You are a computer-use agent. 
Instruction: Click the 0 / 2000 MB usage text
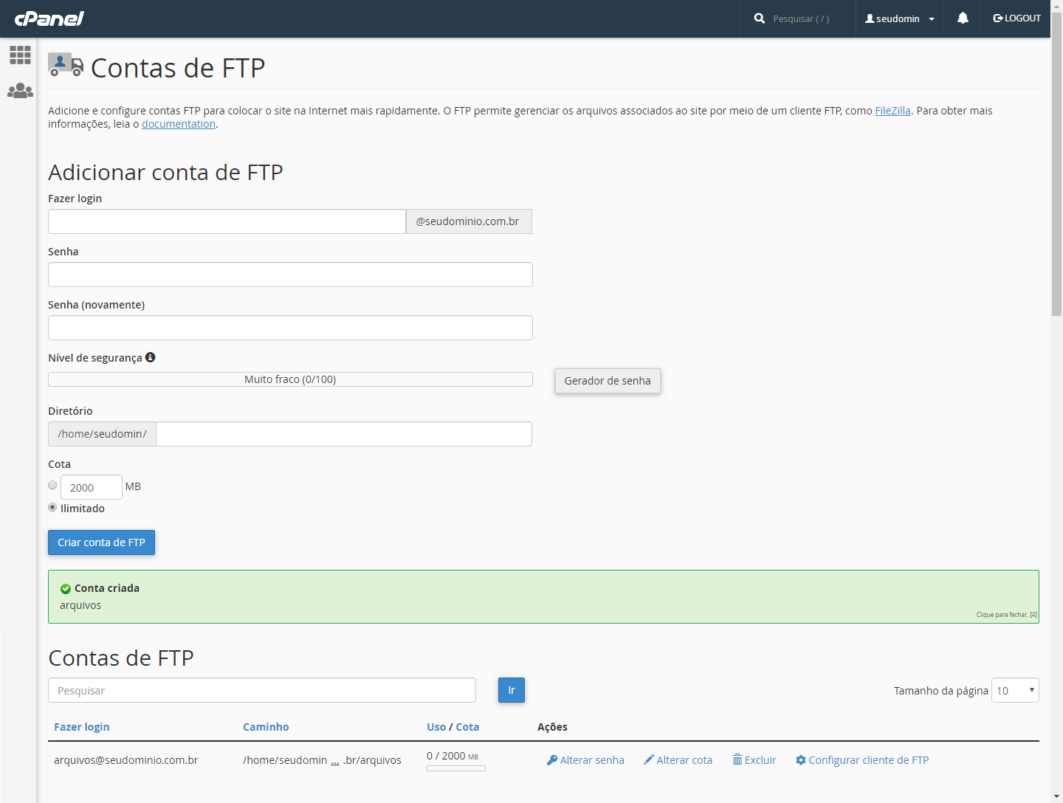453,756
